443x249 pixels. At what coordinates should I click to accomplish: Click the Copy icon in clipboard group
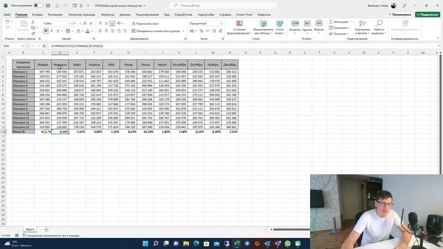coord(33,28)
